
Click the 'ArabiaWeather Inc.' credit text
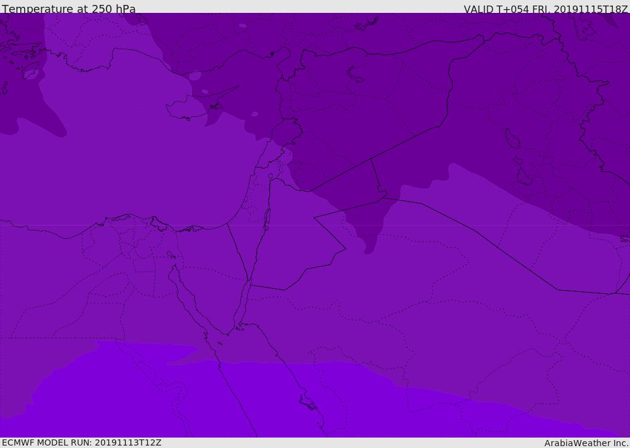[586, 443]
